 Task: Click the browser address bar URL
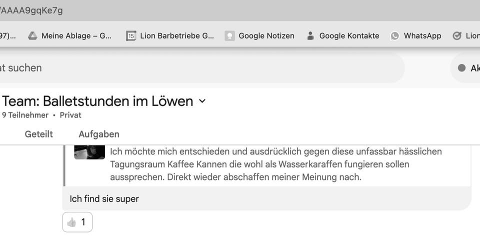(31, 10)
